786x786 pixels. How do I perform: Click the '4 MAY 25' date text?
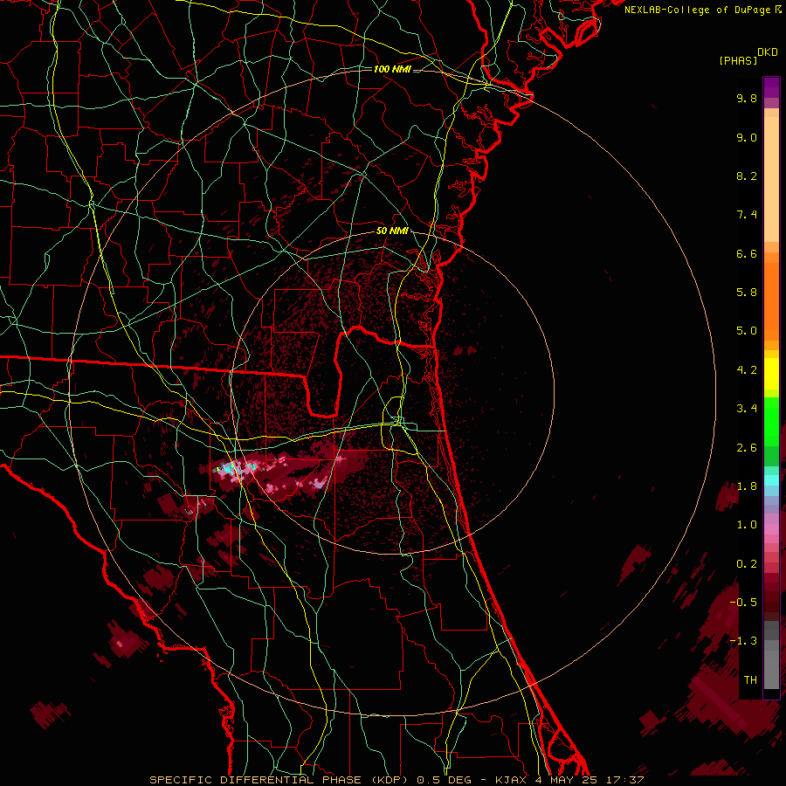pyautogui.click(x=567, y=780)
